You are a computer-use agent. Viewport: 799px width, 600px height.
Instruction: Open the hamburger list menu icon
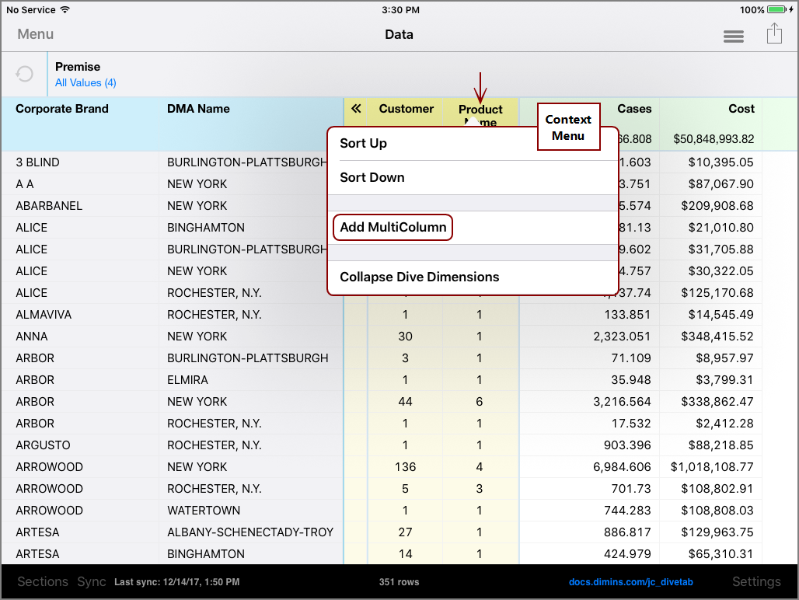733,36
